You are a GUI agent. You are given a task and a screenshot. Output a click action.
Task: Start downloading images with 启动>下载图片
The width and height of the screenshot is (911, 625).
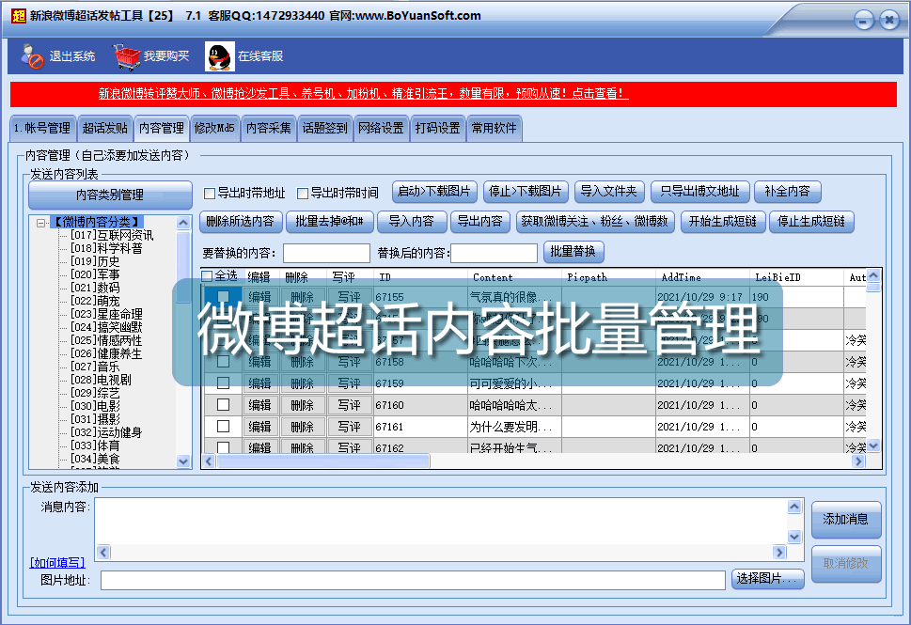tap(434, 192)
